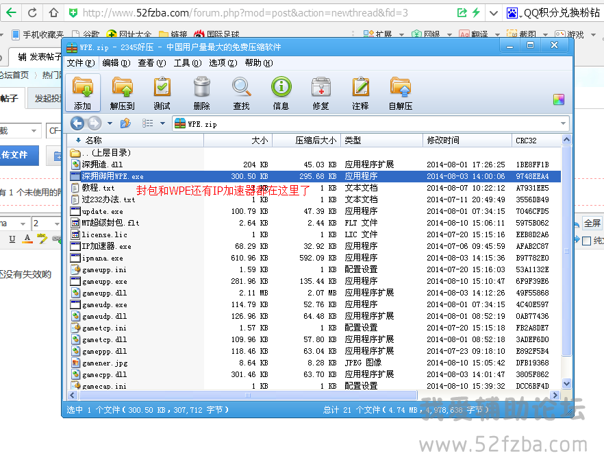Click the font color A icon

tap(27, 239)
